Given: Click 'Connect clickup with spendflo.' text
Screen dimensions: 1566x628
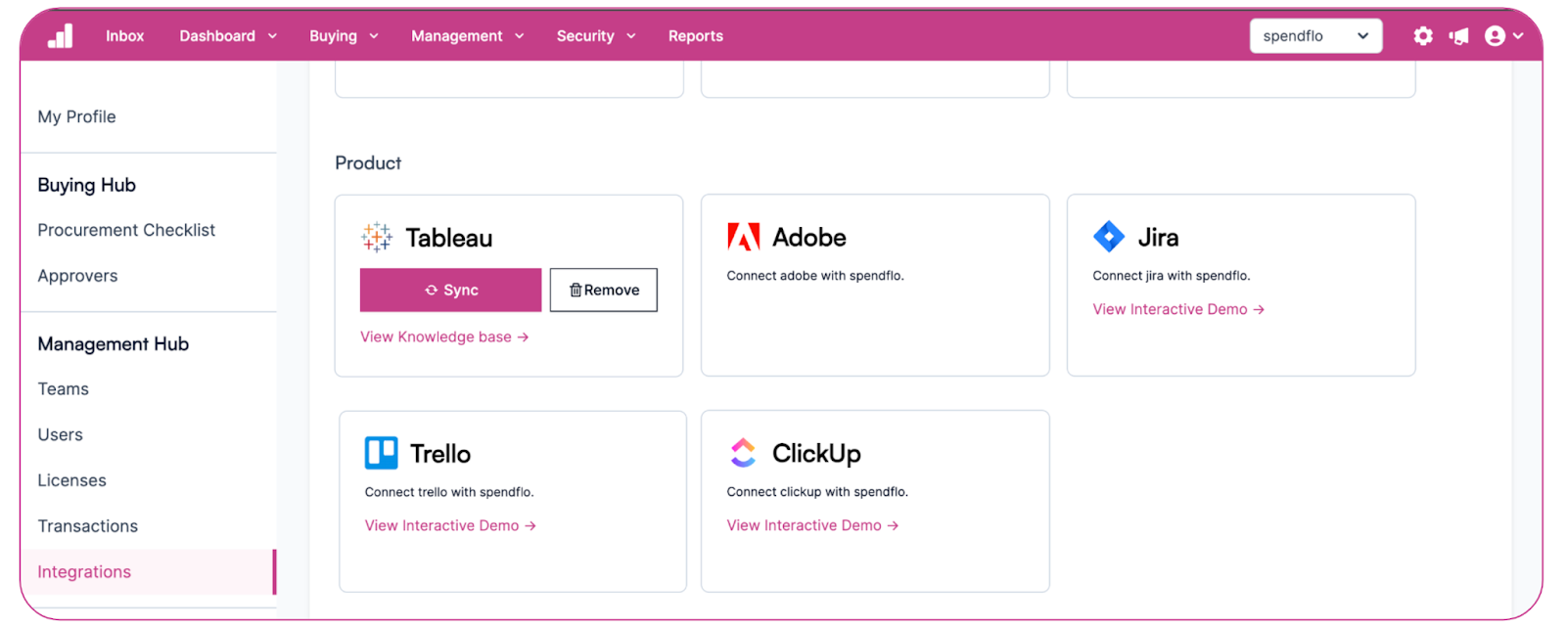Looking at the screenshot, I should (817, 492).
